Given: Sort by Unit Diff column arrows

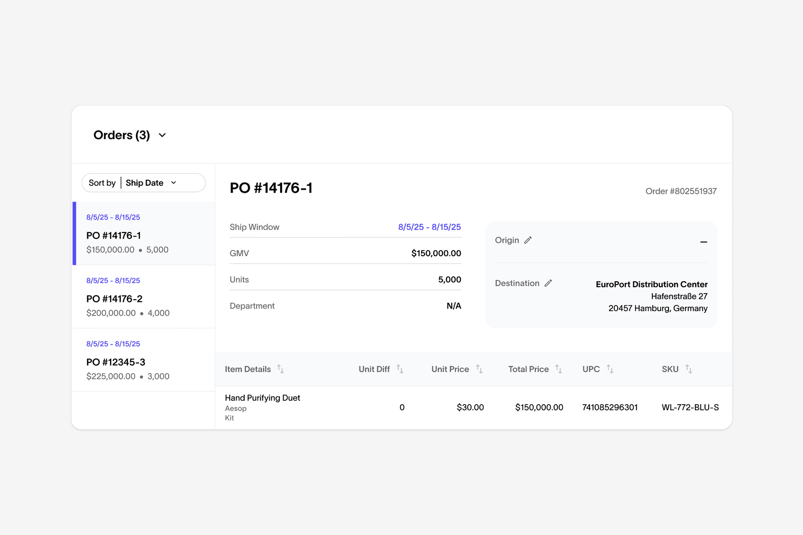Looking at the screenshot, I should pyautogui.click(x=400, y=369).
